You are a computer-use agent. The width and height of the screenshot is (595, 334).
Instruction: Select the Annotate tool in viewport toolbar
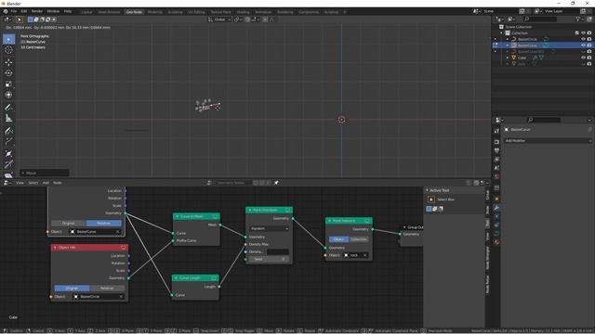tap(8, 108)
